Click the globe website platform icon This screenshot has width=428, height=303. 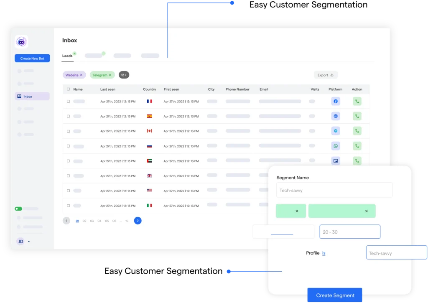336,116
